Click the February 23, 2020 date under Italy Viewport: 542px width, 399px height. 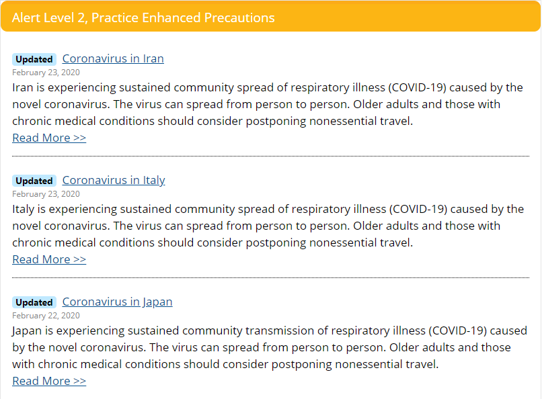46,194
